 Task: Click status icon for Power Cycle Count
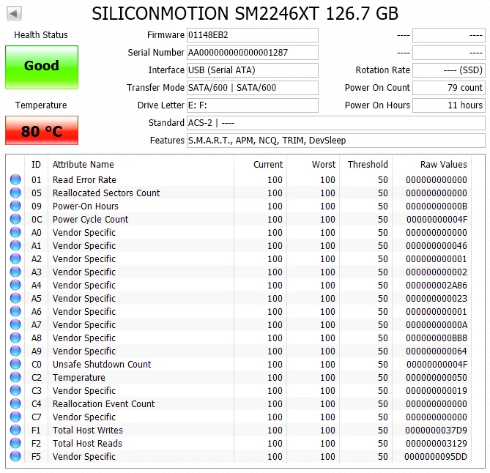click(15, 219)
